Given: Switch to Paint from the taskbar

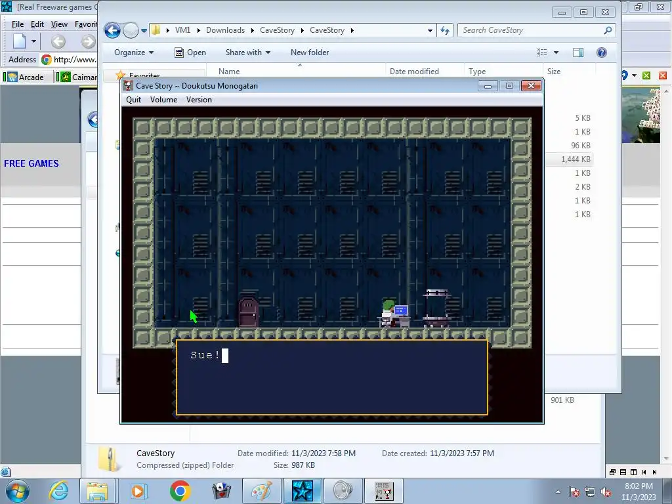Looking at the screenshot, I should point(261,491).
